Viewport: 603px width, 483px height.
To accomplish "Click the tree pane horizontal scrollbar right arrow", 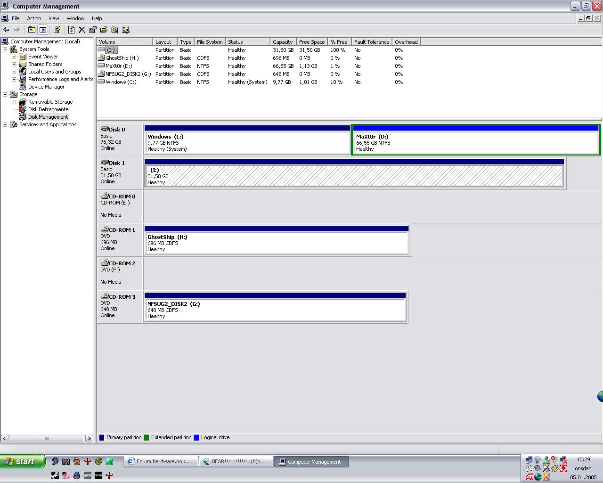I will pyautogui.click(x=89, y=439).
